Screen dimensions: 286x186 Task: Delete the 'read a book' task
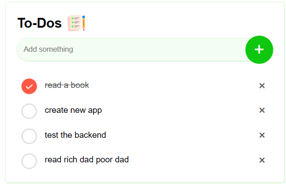click(262, 86)
